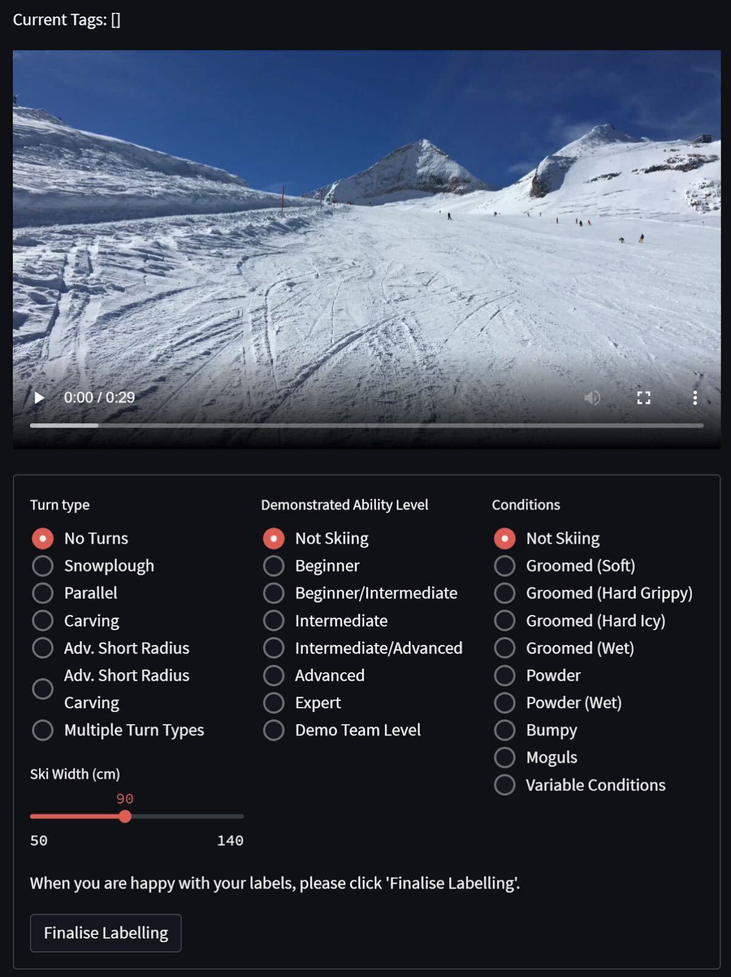Play the skiing video

click(x=39, y=398)
